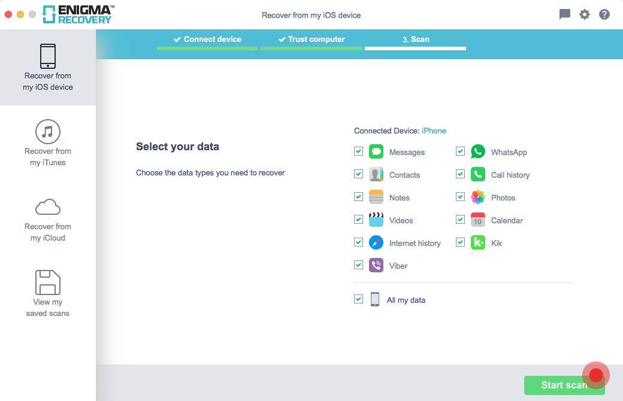Click the Internet history label

point(415,243)
